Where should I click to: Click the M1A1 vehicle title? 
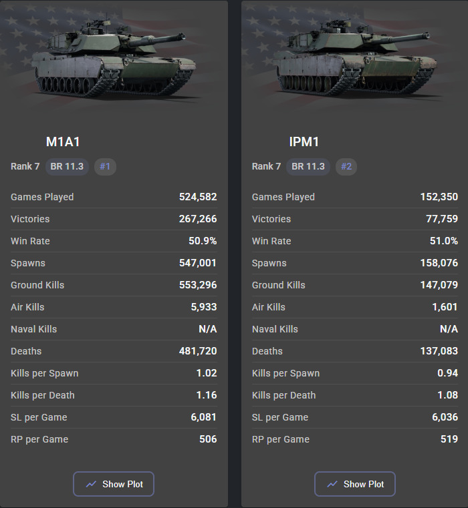pyautogui.click(x=63, y=142)
